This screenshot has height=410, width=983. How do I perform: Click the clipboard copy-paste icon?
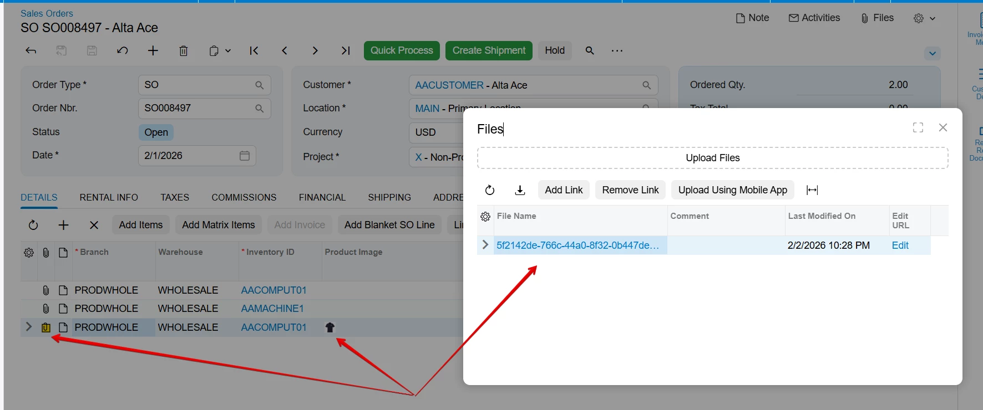(x=214, y=50)
